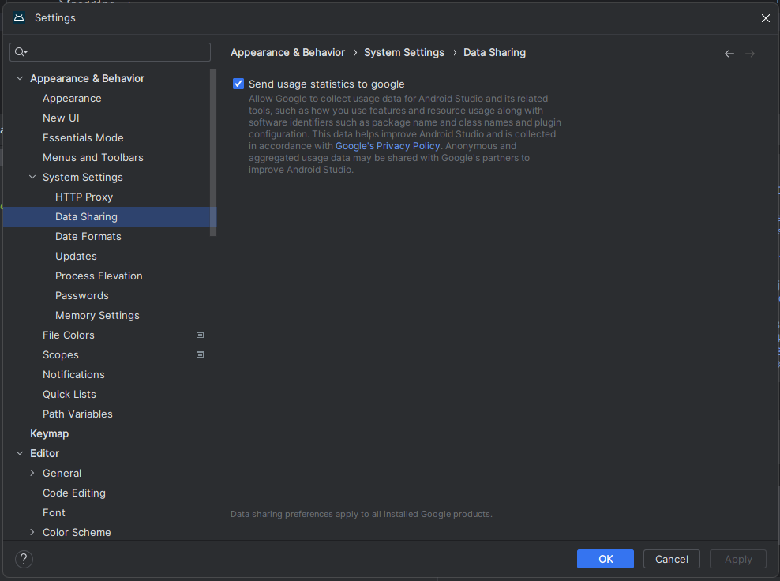Click the settings tree vertical scrollbar

click(x=213, y=152)
